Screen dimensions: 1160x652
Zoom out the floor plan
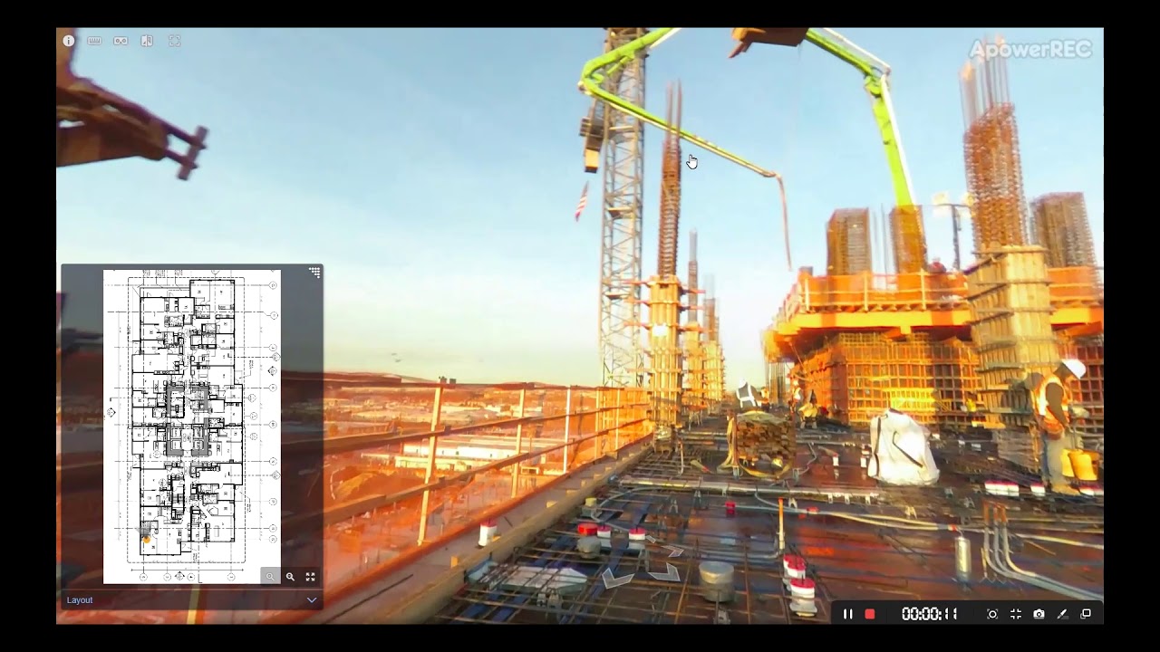point(270,577)
